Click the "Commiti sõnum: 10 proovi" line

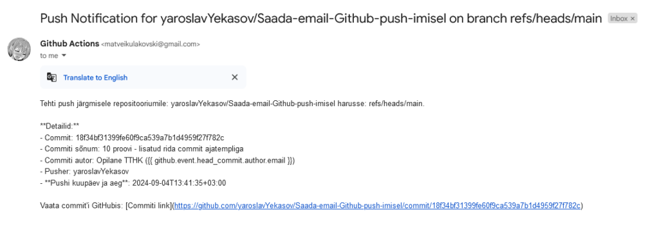(142, 149)
